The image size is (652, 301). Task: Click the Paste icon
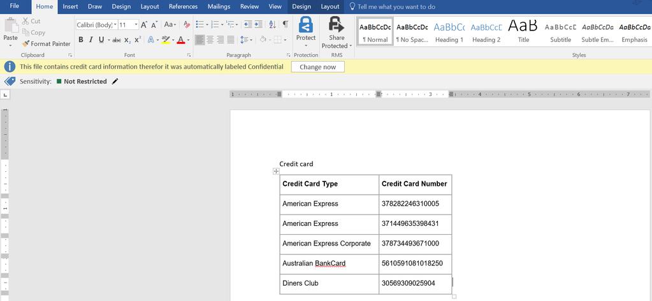point(11,25)
